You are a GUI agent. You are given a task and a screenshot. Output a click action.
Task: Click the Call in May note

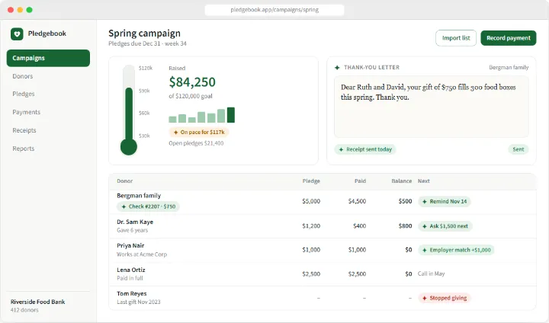[431, 273]
